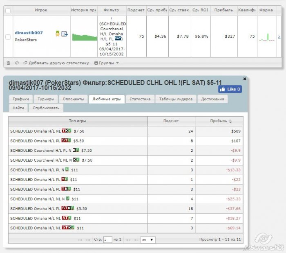Open the dimastik007 player profile link
The image size is (286, 253).
pyautogui.click(x=29, y=32)
